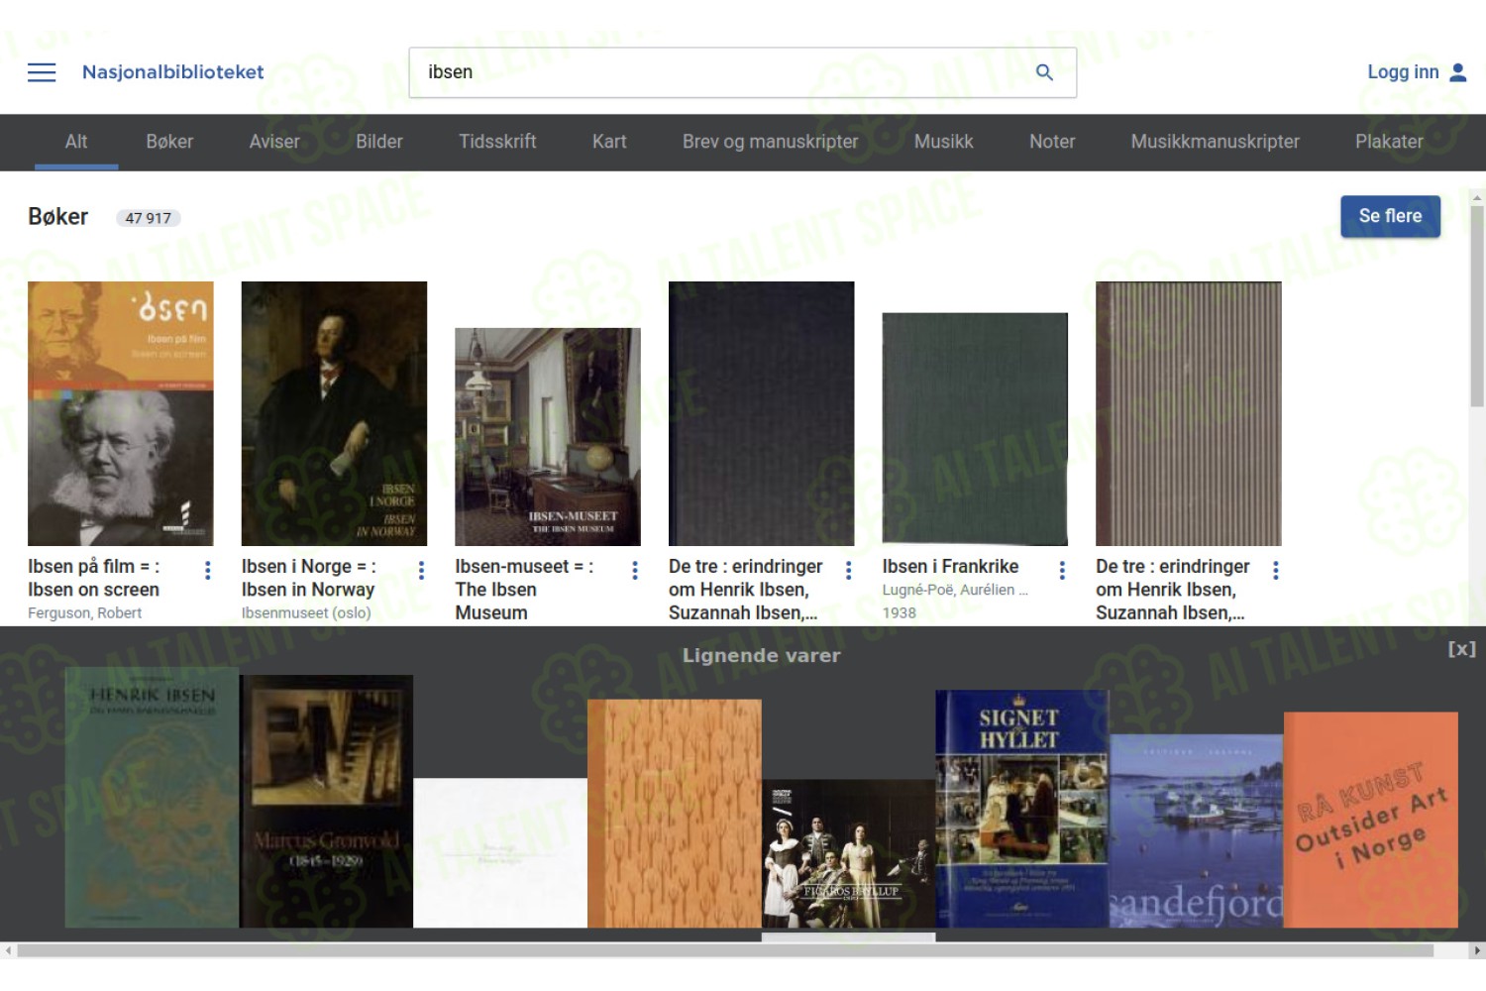Switch to the Bøker tab
The height and width of the screenshot is (991, 1486).
169,142
